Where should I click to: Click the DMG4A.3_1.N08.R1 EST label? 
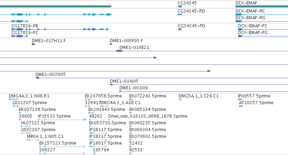29,96
